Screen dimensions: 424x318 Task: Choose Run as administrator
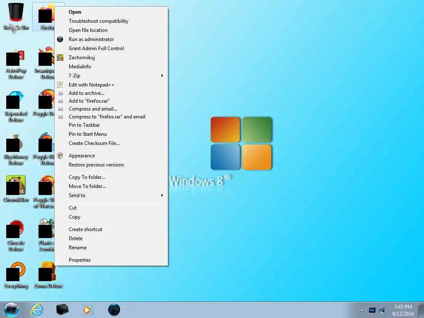[111, 39]
